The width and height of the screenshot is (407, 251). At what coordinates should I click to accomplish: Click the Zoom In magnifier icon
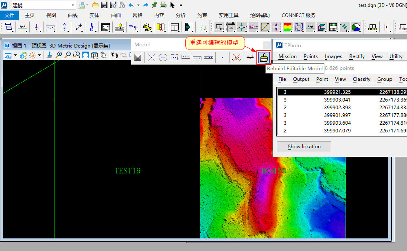tap(59, 55)
